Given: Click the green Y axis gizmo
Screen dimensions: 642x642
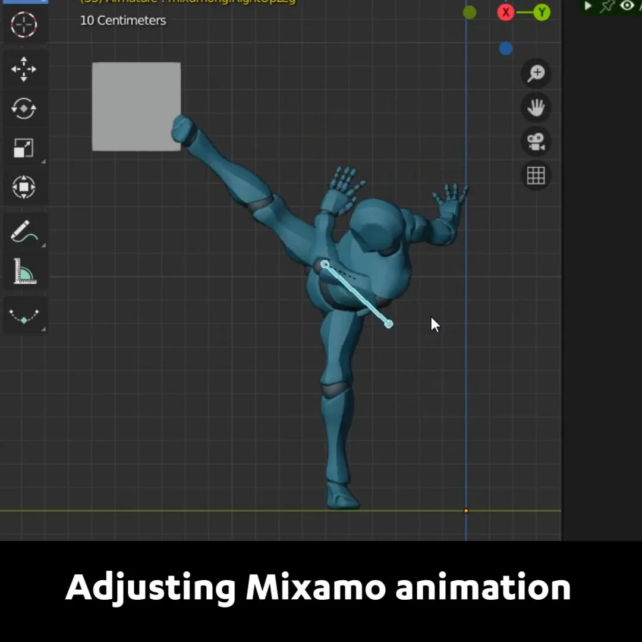Looking at the screenshot, I should pyautogui.click(x=542, y=12).
